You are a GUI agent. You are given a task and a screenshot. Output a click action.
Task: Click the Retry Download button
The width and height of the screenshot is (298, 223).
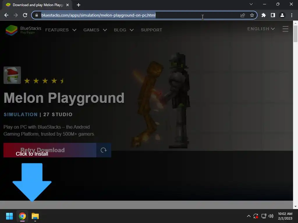pos(50,150)
